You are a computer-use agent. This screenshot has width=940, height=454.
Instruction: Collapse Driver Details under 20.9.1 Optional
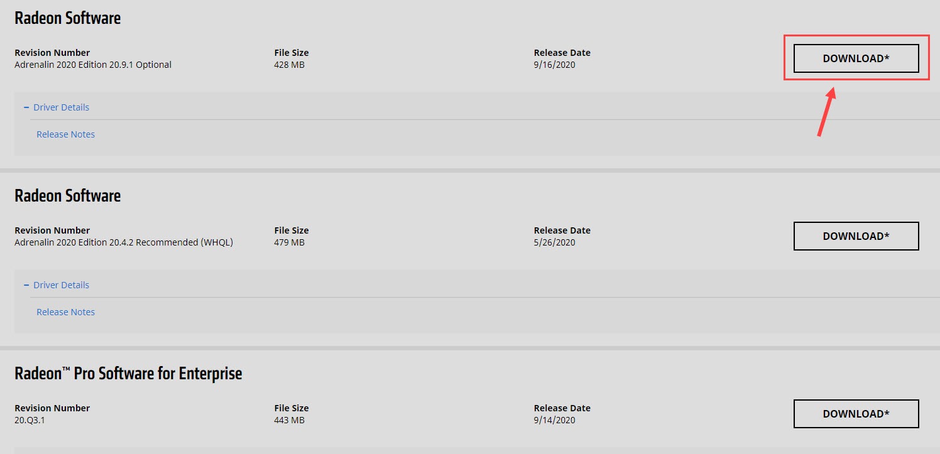click(x=61, y=107)
